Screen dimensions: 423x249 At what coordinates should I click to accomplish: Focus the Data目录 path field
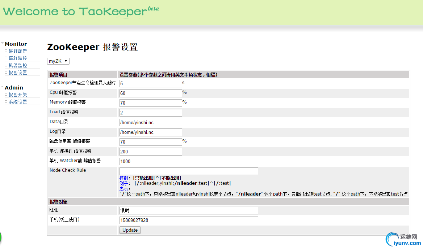tap(151, 122)
